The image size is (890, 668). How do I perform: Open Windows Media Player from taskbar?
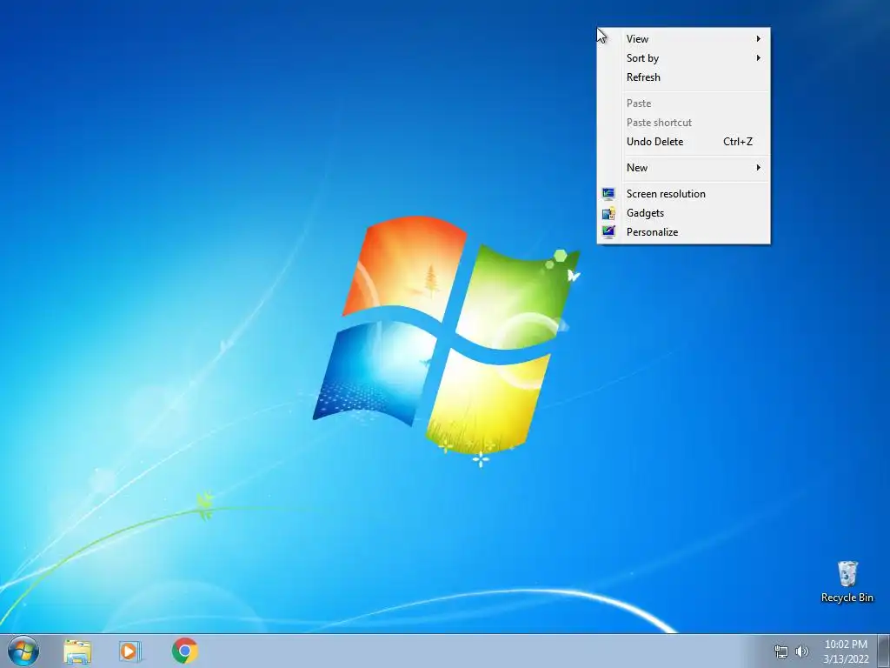pos(130,651)
